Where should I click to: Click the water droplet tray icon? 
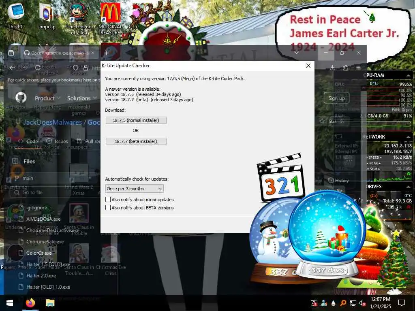333,303
